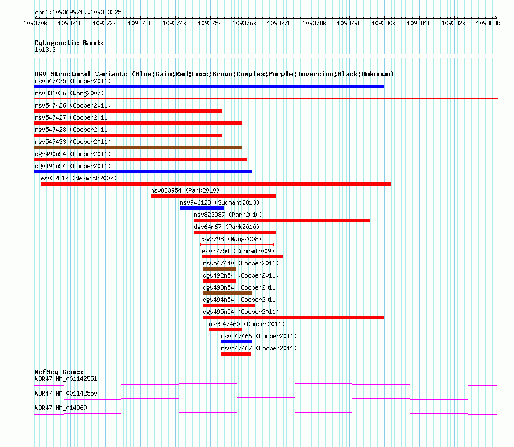514x447 pixels.
Task: Open the nsv946128 (Sudmant2013) label
Action: coord(219,202)
